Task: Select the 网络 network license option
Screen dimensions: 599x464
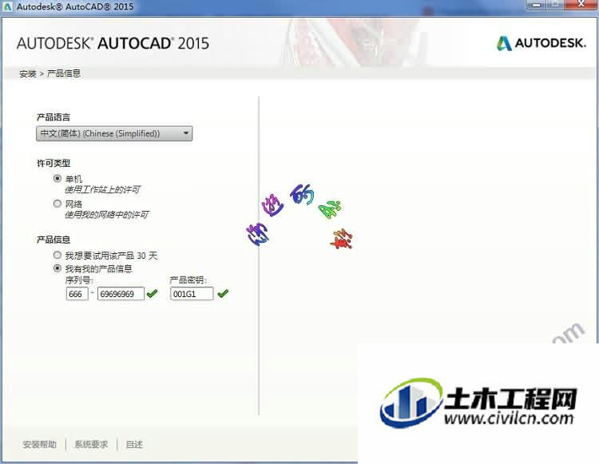Action: [58, 204]
